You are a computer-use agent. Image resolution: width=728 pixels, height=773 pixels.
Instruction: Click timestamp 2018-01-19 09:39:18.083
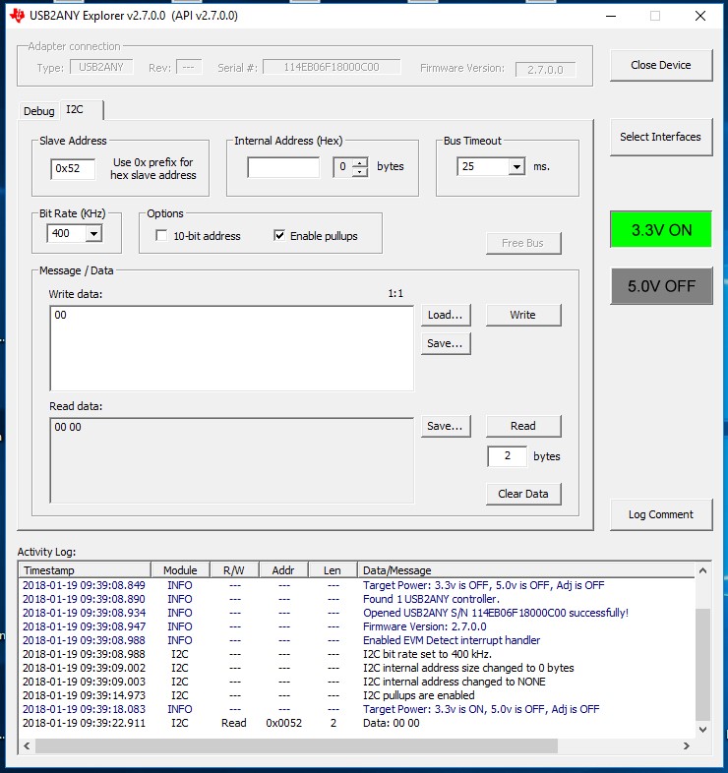click(84, 709)
